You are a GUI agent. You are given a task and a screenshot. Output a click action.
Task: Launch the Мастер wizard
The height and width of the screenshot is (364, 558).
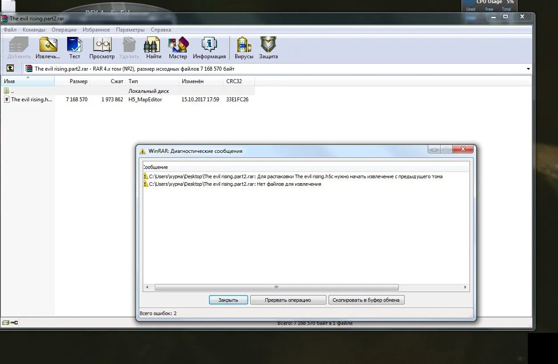click(178, 48)
